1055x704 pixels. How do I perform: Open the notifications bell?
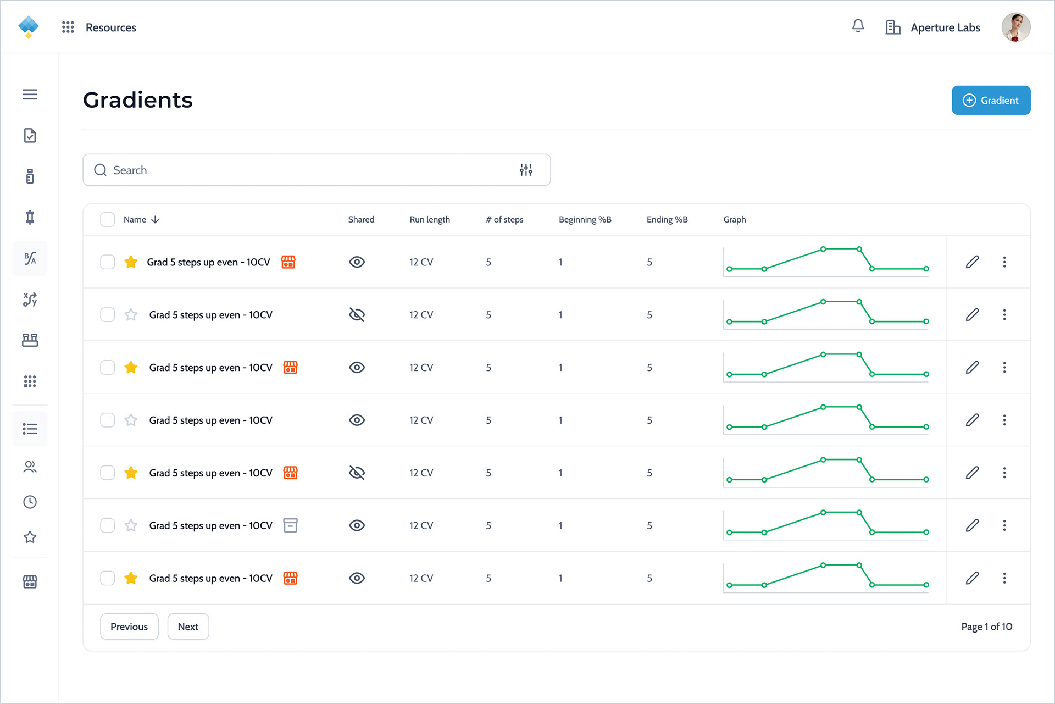(858, 26)
